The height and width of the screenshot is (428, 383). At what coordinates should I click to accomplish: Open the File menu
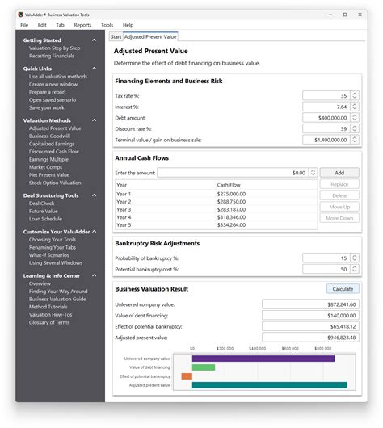point(24,25)
